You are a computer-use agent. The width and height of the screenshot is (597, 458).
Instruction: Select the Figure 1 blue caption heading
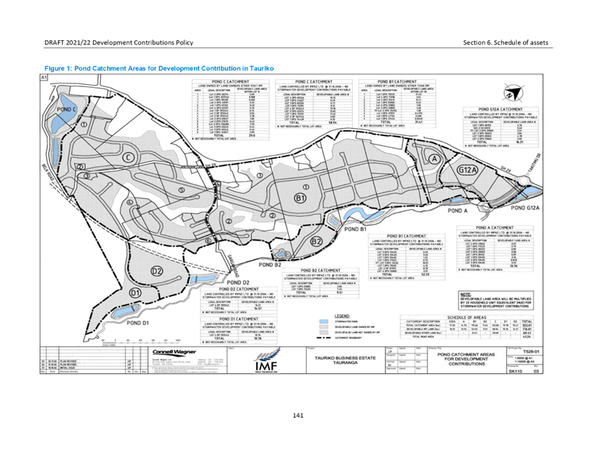[159, 69]
